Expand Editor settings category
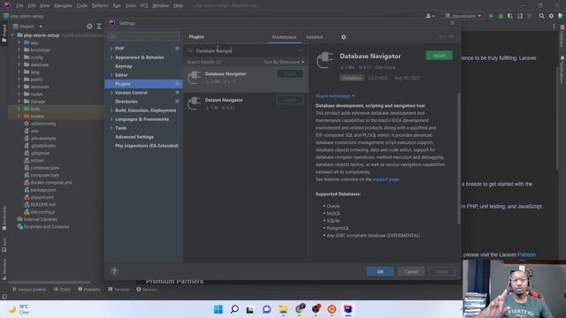 click(111, 75)
